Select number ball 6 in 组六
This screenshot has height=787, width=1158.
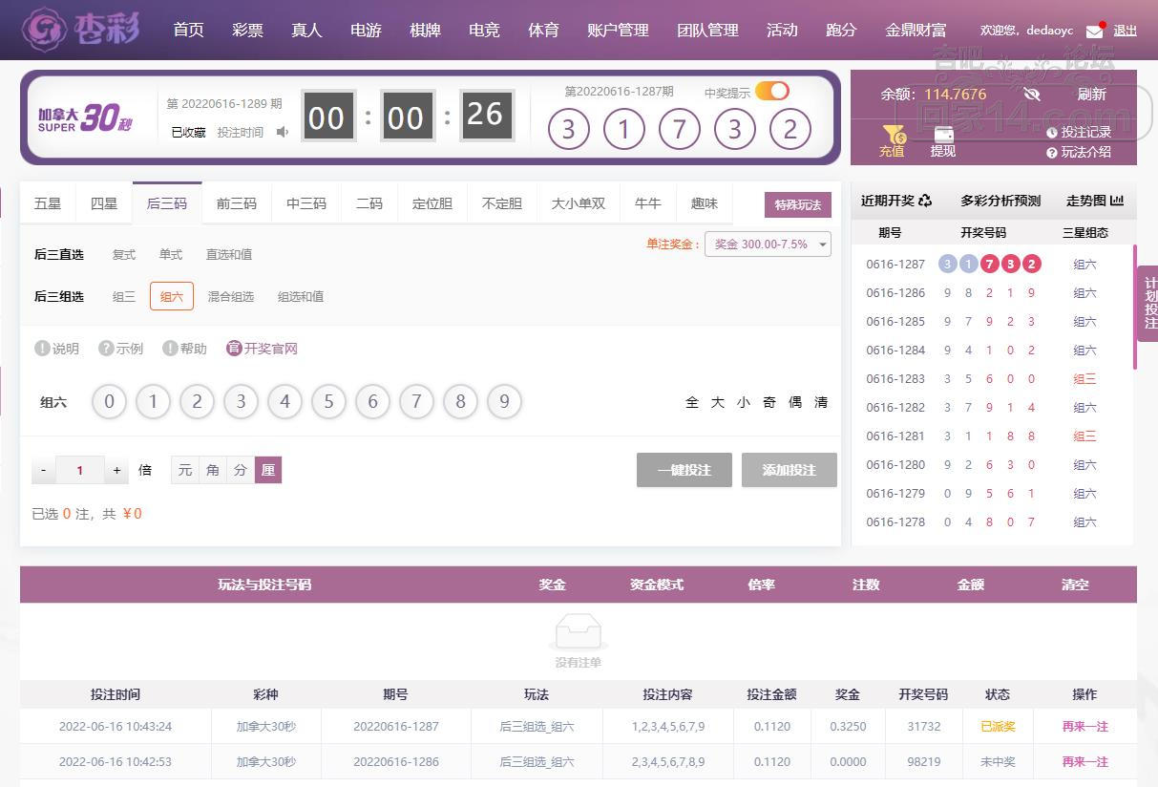click(372, 402)
